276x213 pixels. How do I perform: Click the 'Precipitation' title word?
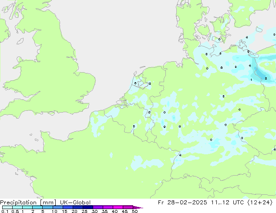(x=18, y=203)
